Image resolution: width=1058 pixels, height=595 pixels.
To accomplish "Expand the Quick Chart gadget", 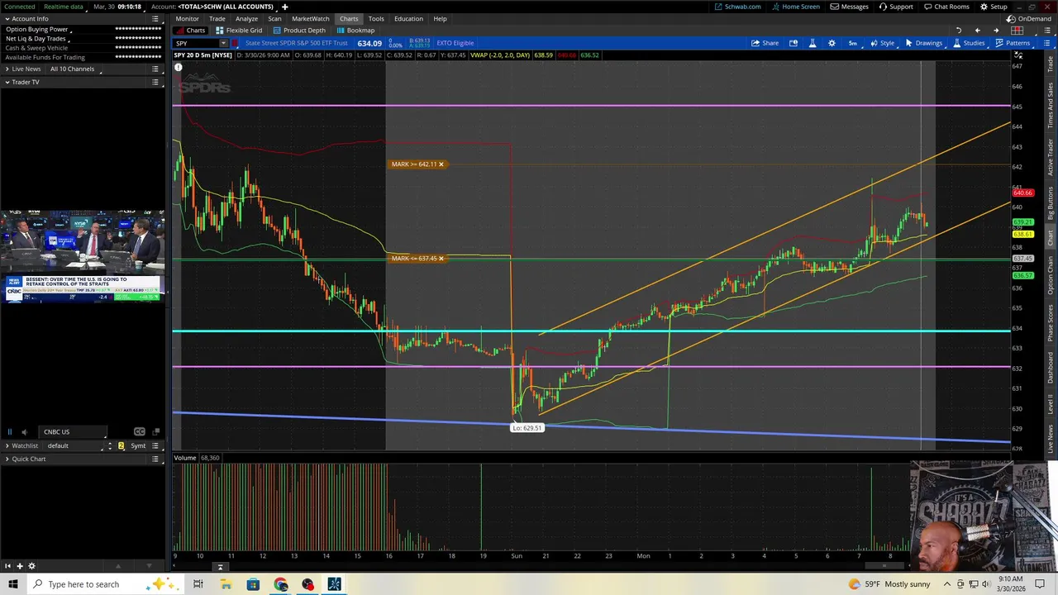I will [x=7, y=459].
